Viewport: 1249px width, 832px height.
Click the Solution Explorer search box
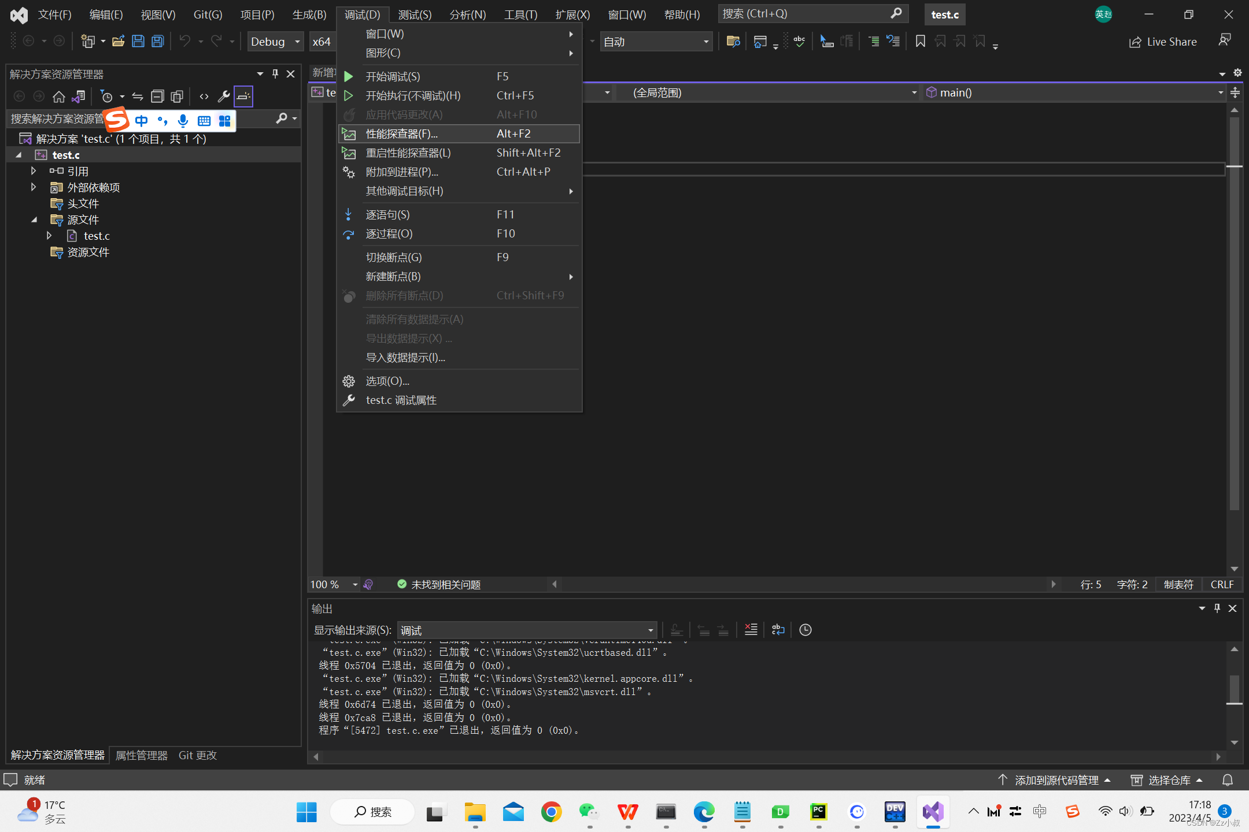click(x=58, y=118)
